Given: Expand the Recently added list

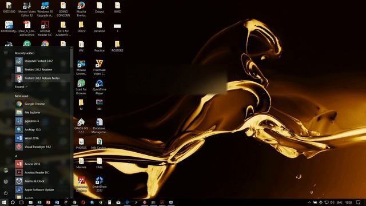Looking at the screenshot, I should [21, 86].
